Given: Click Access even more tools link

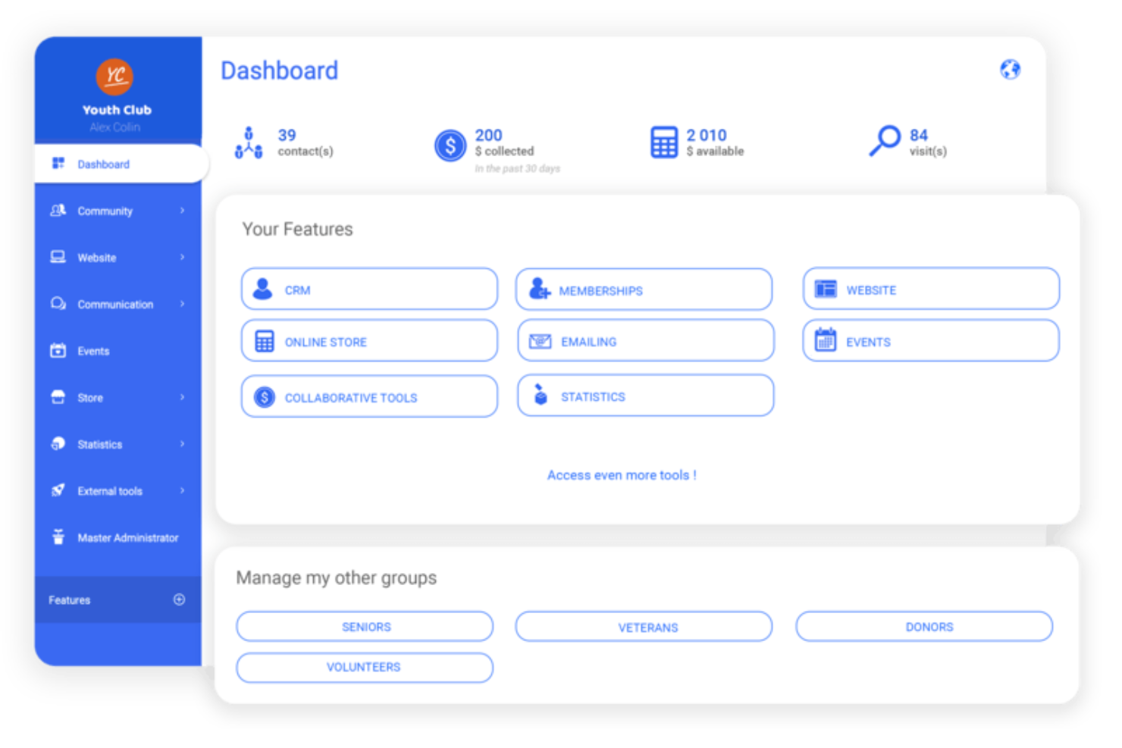Looking at the screenshot, I should pos(621,474).
